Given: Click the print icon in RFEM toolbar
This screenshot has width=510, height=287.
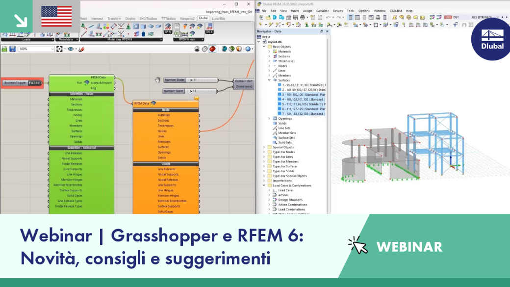Looking at the screenshot, I should tap(303, 17).
